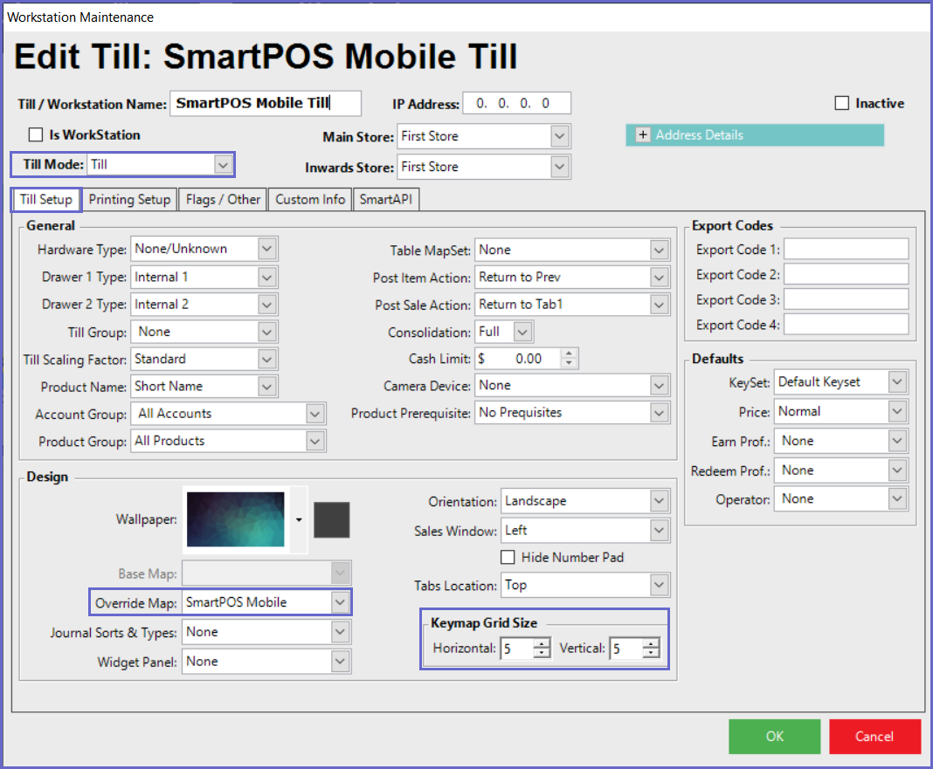Decrease Keymap Grid Horizontal size
The image size is (933, 769).
click(542, 653)
